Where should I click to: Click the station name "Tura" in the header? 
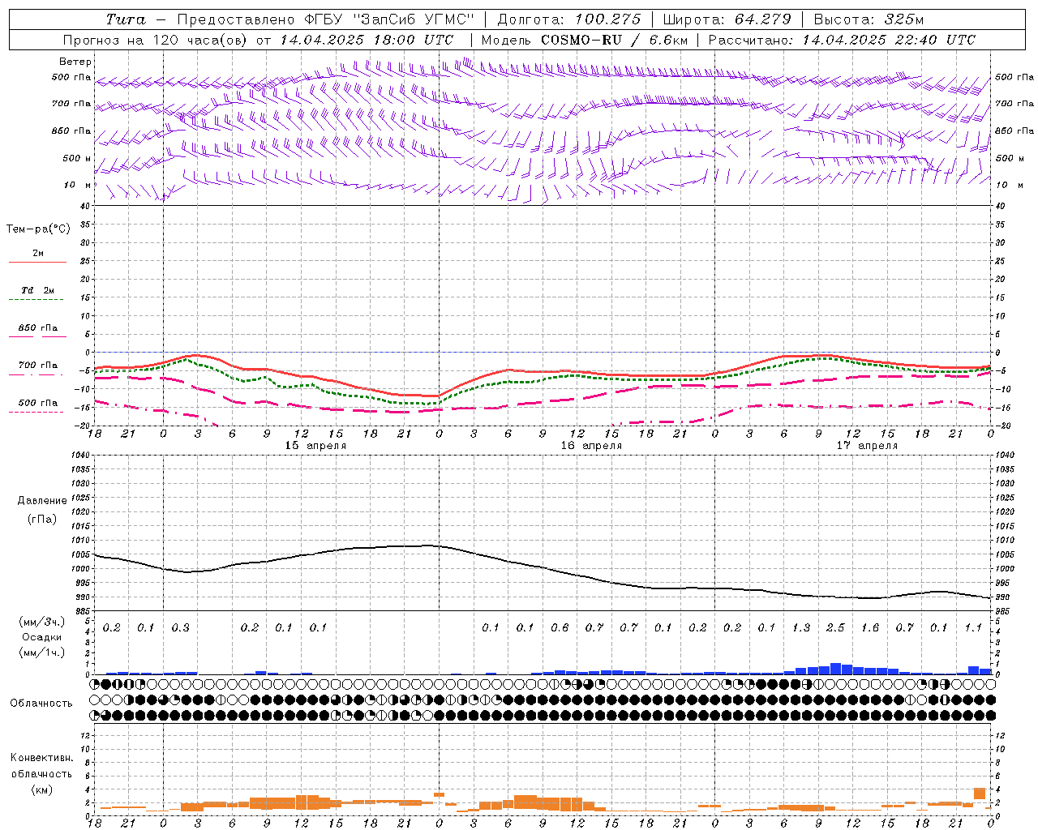[x=126, y=19]
